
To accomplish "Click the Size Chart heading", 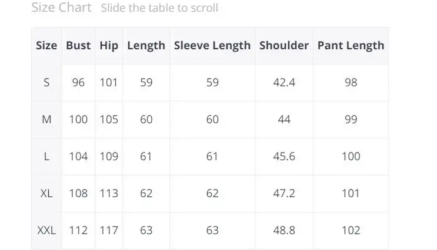I will point(61,8).
